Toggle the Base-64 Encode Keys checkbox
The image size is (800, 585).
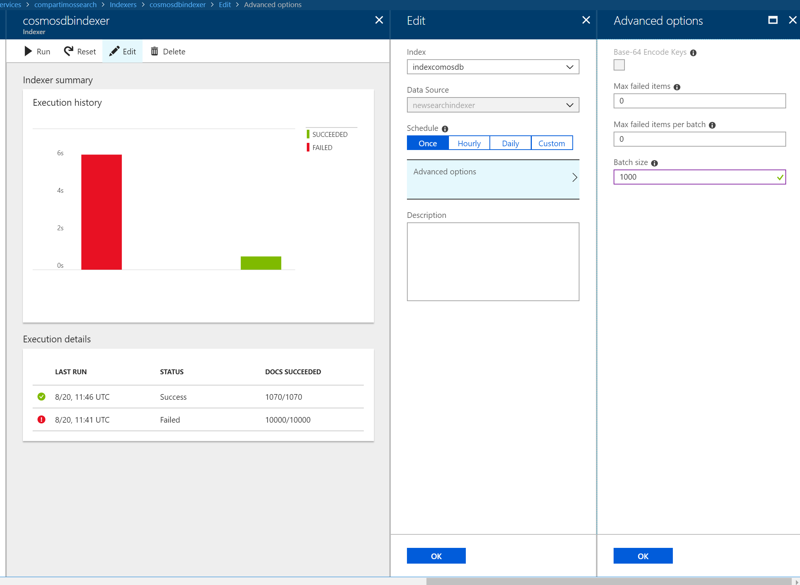[x=619, y=65]
